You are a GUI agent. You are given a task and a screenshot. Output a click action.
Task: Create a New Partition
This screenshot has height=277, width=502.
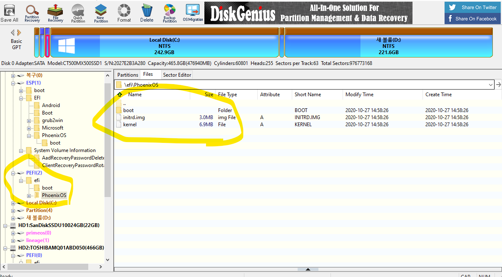click(x=100, y=12)
